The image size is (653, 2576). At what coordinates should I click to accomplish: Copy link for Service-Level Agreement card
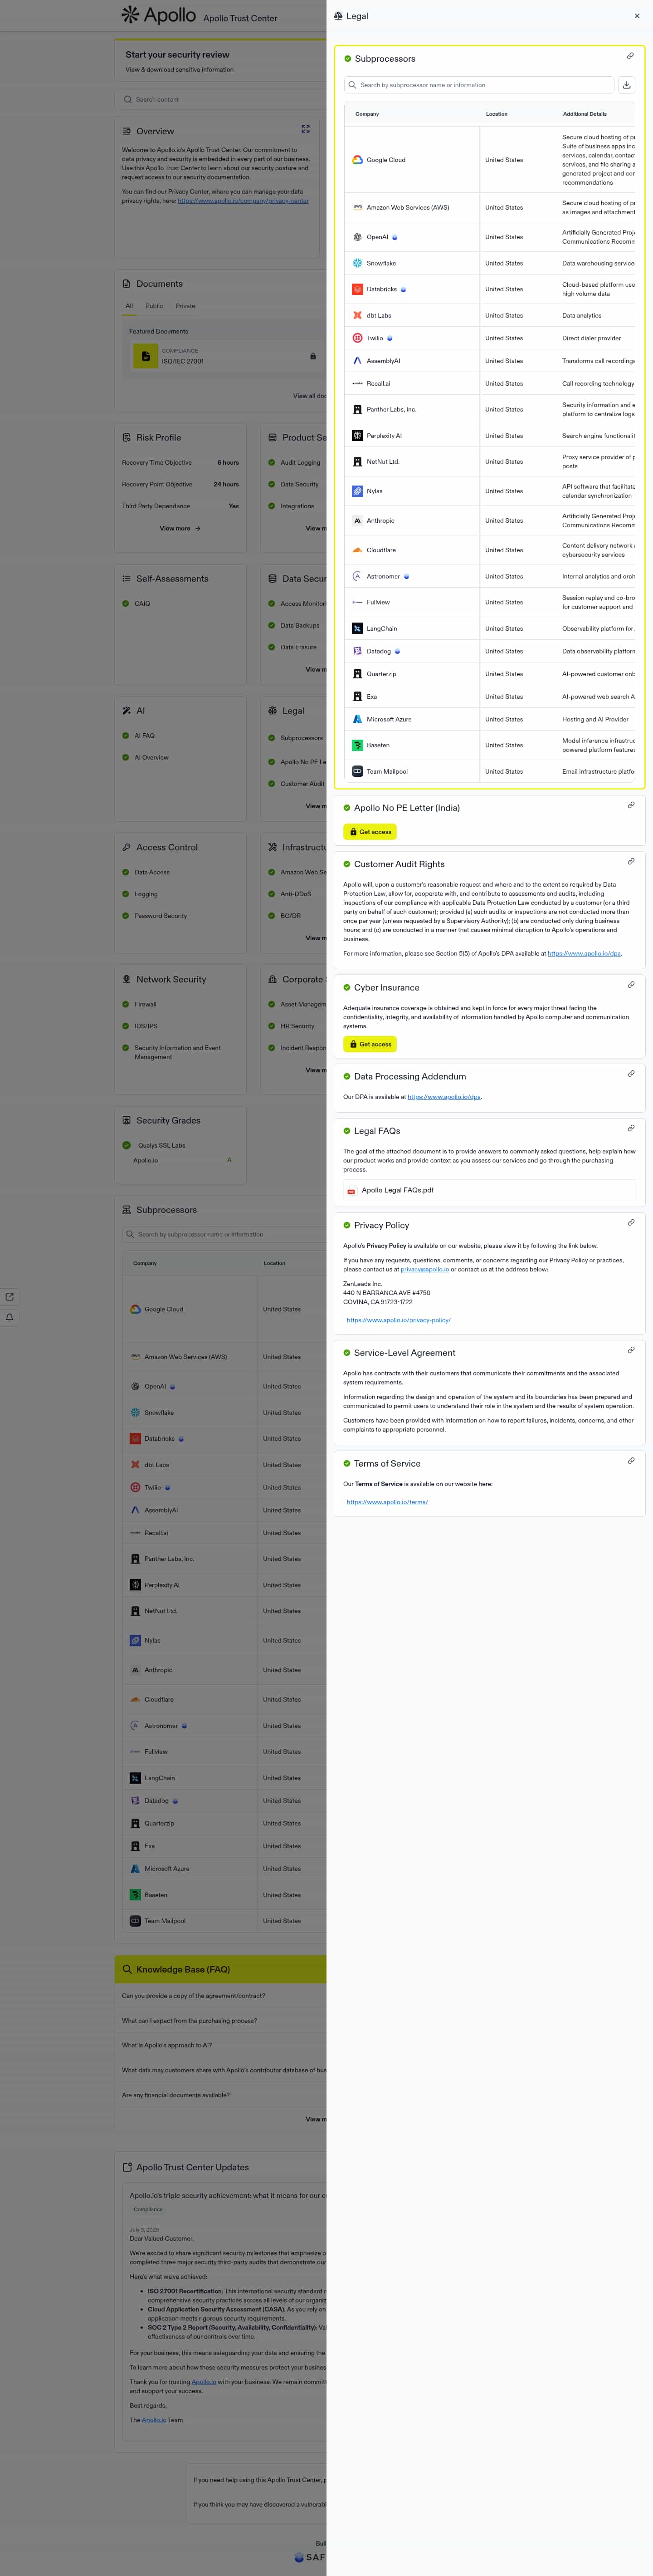coord(631,1350)
